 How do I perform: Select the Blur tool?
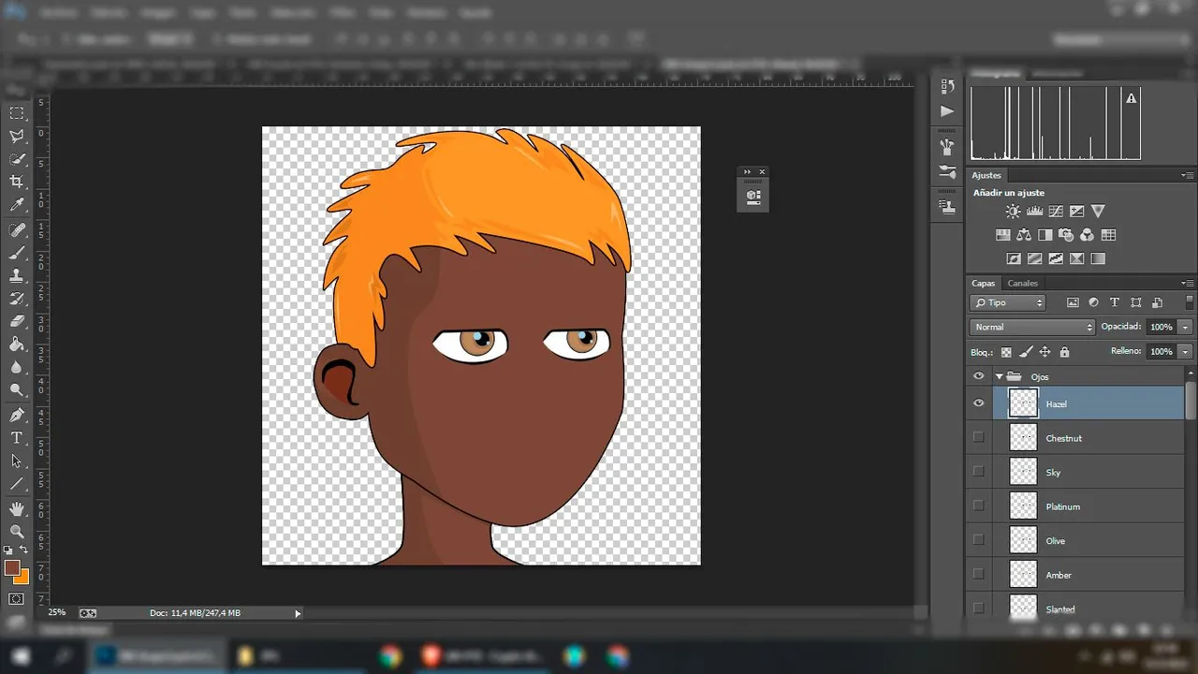tap(17, 367)
